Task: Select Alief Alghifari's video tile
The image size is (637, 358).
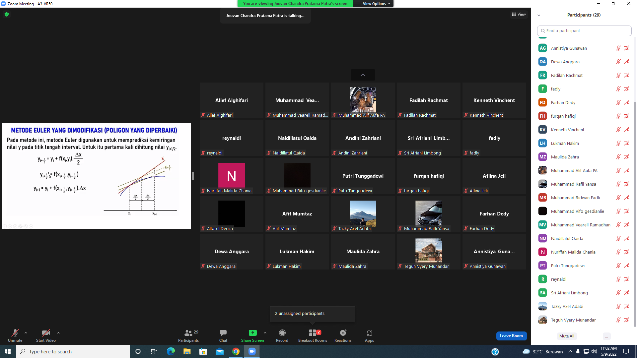Action: (x=232, y=100)
